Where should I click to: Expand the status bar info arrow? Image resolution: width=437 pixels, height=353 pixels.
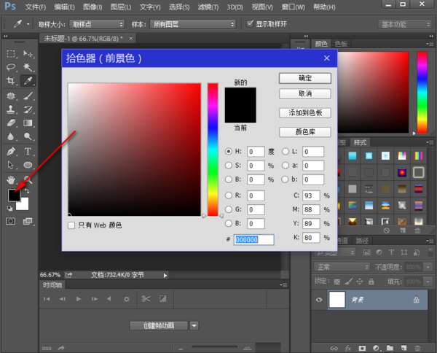pyautogui.click(x=165, y=276)
